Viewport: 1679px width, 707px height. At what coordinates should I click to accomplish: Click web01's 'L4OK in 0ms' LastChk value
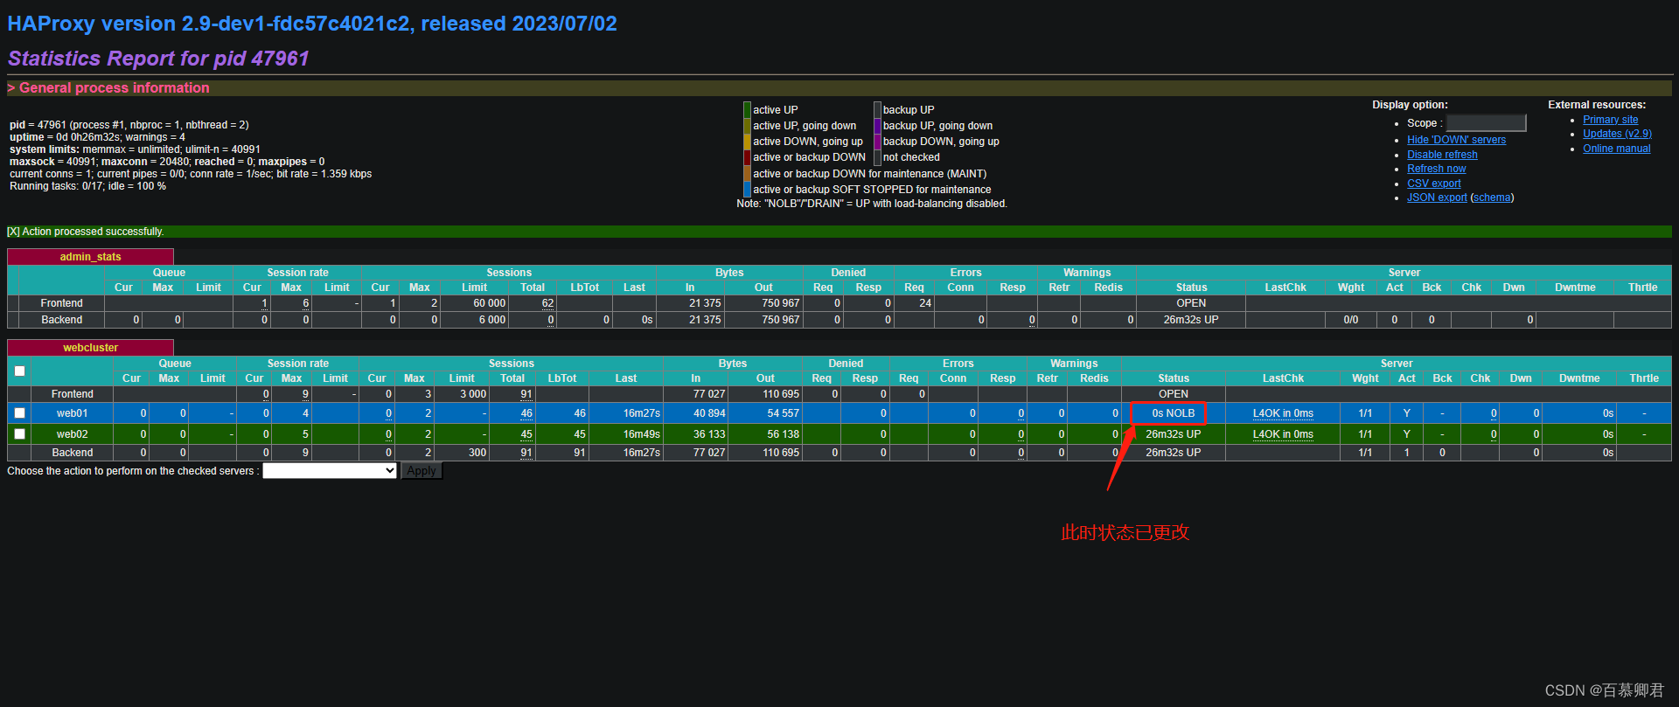tap(1283, 413)
